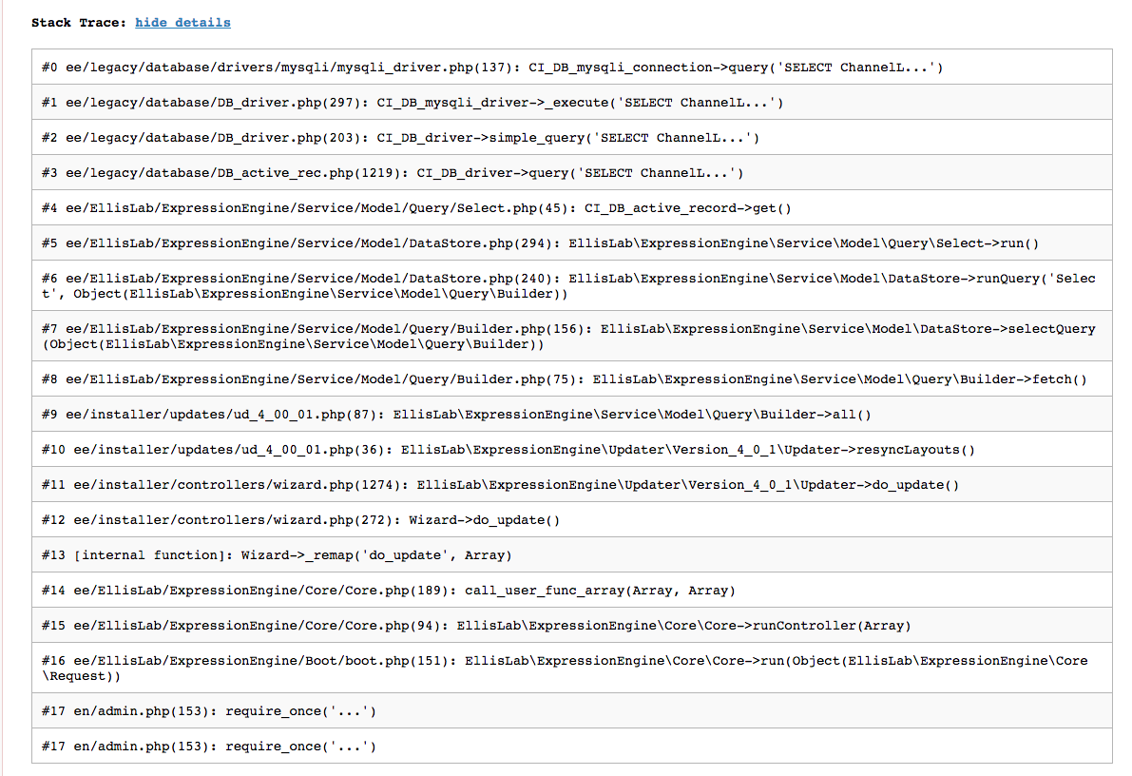Click frame #3 DB_active_rec.php(1219) row
The width and height of the screenshot is (1132, 776).
(393, 173)
